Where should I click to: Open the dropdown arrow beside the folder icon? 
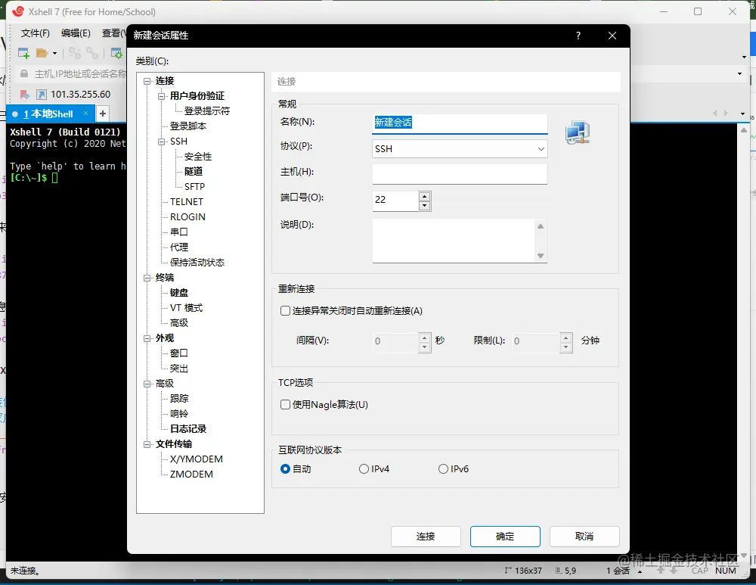coord(54,54)
